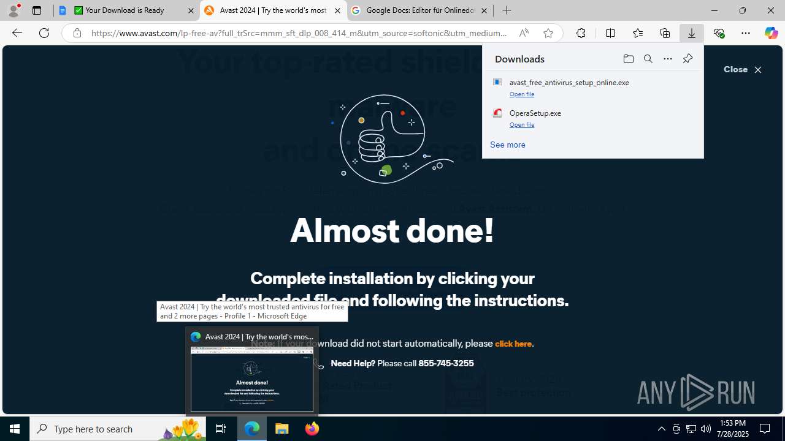Open Read aloud in address bar
This screenshot has width=785, height=441.
point(524,33)
